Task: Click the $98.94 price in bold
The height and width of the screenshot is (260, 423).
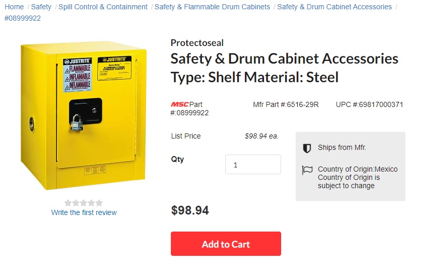Action: pos(190,210)
